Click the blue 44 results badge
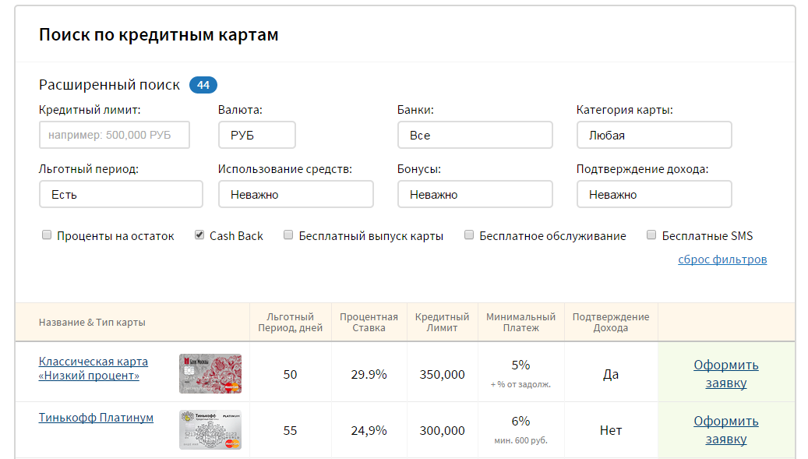The width and height of the screenshot is (808, 459). [x=203, y=85]
